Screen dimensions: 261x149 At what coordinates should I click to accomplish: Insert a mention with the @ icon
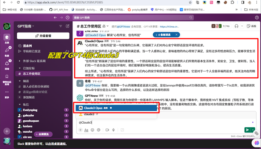[x=99, y=130]
